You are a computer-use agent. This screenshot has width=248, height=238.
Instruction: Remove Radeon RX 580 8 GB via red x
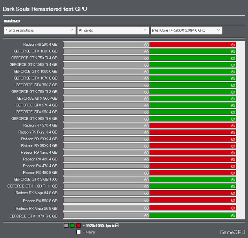60,200
